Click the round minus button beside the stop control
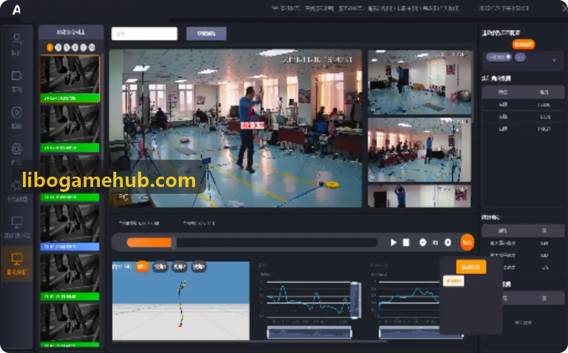The height and width of the screenshot is (353, 568). click(x=423, y=243)
